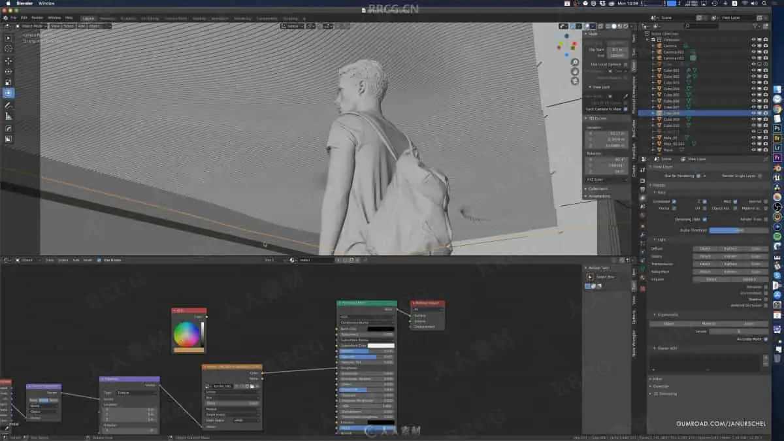Viewport: 784px width, 441px height.
Task: Open the Object Data green triangle tab
Action: (x=642, y=270)
